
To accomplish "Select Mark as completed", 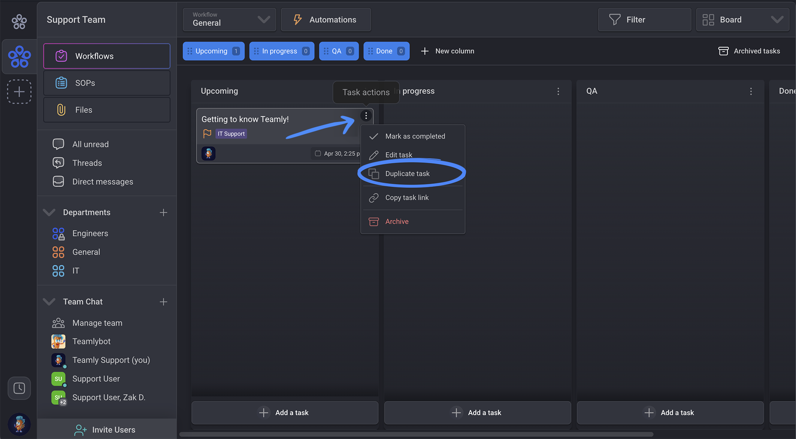I will click(413, 136).
